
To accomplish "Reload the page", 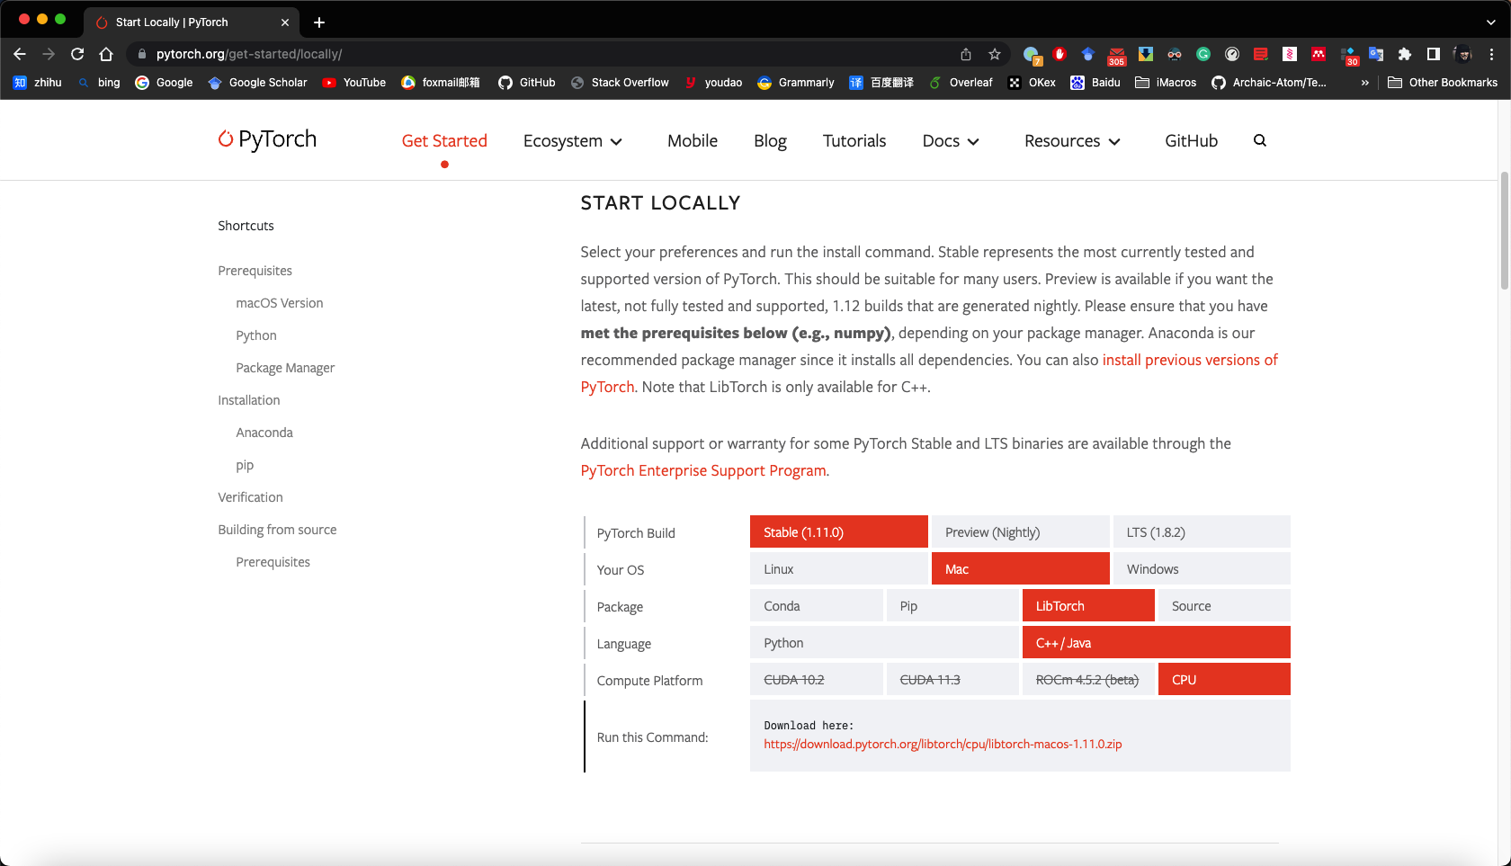I will [x=77, y=54].
